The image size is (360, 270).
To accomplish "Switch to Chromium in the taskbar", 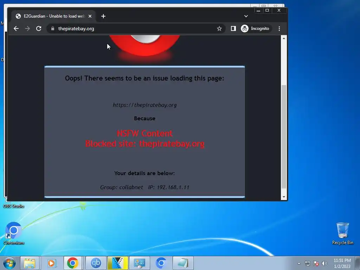I will 161,263.
